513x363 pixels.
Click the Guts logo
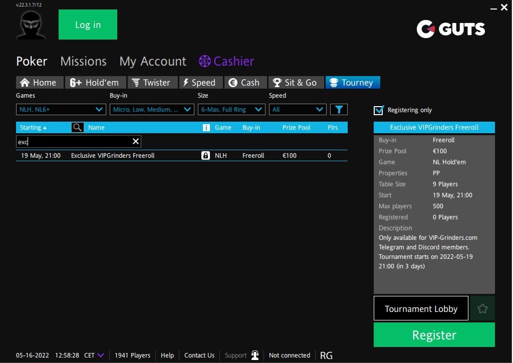tap(450, 29)
